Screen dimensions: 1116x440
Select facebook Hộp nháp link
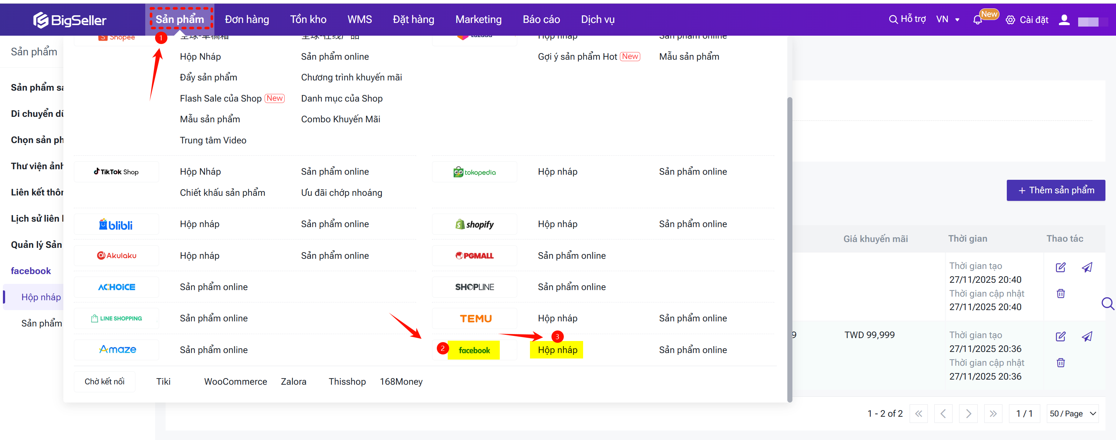[x=557, y=349]
